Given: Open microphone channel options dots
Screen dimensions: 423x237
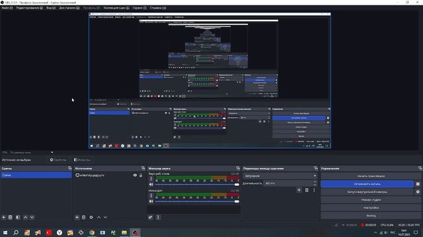Looking at the screenshot, I should [x=151, y=196].
